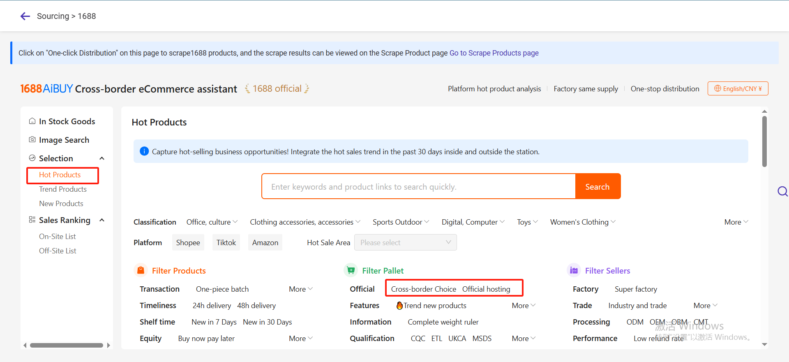Open Trend Products in the sidebar
This screenshot has height=362, width=789.
click(x=63, y=189)
